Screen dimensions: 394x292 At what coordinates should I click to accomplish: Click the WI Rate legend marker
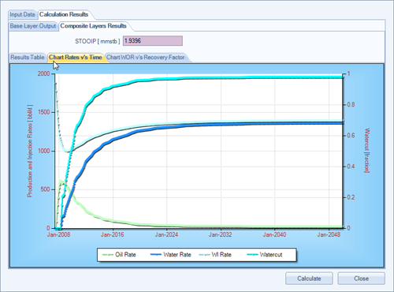pyautogui.click(x=204, y=255)
